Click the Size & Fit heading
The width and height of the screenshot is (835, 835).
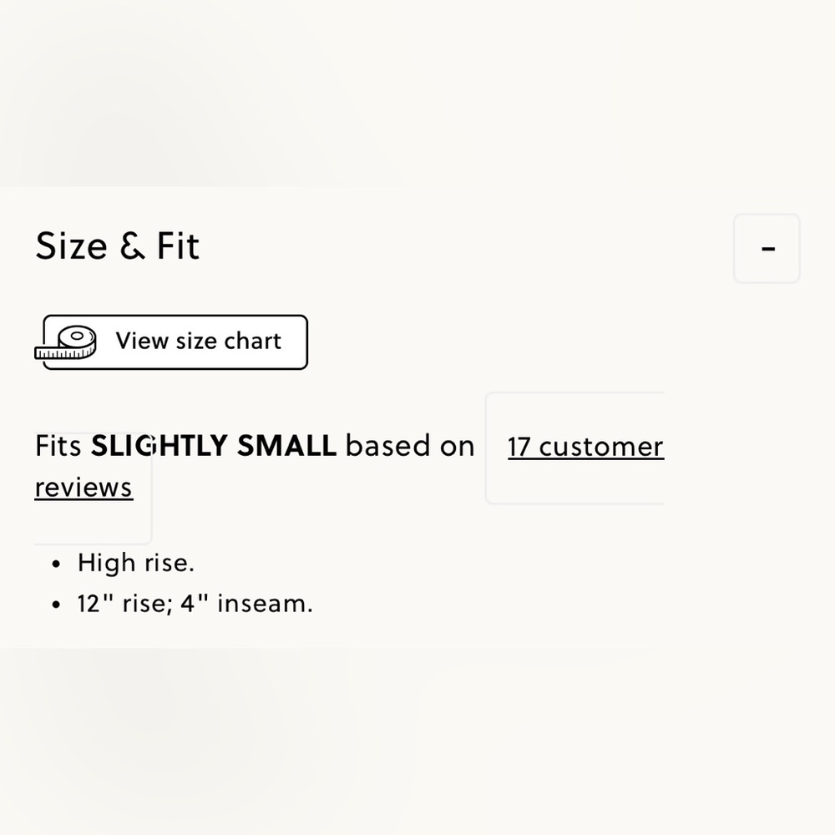pos(118,246)
